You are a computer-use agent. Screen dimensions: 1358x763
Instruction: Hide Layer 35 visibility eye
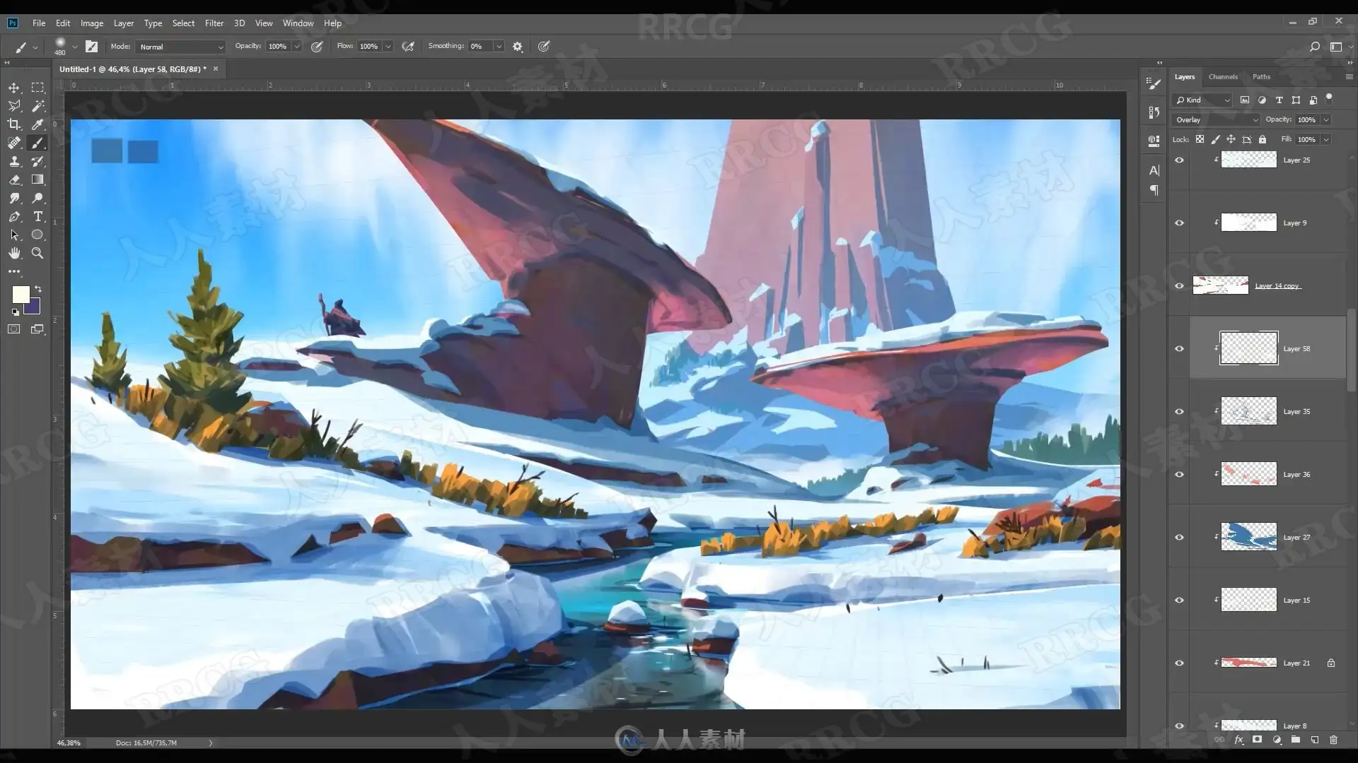tap(1179, 412)
